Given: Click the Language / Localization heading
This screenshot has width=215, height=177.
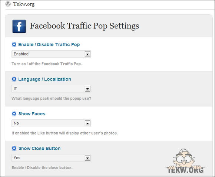Looking at the screenshot, I should click(45, 79).
